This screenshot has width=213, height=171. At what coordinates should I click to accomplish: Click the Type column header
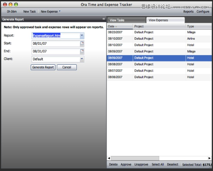(199, 26)
